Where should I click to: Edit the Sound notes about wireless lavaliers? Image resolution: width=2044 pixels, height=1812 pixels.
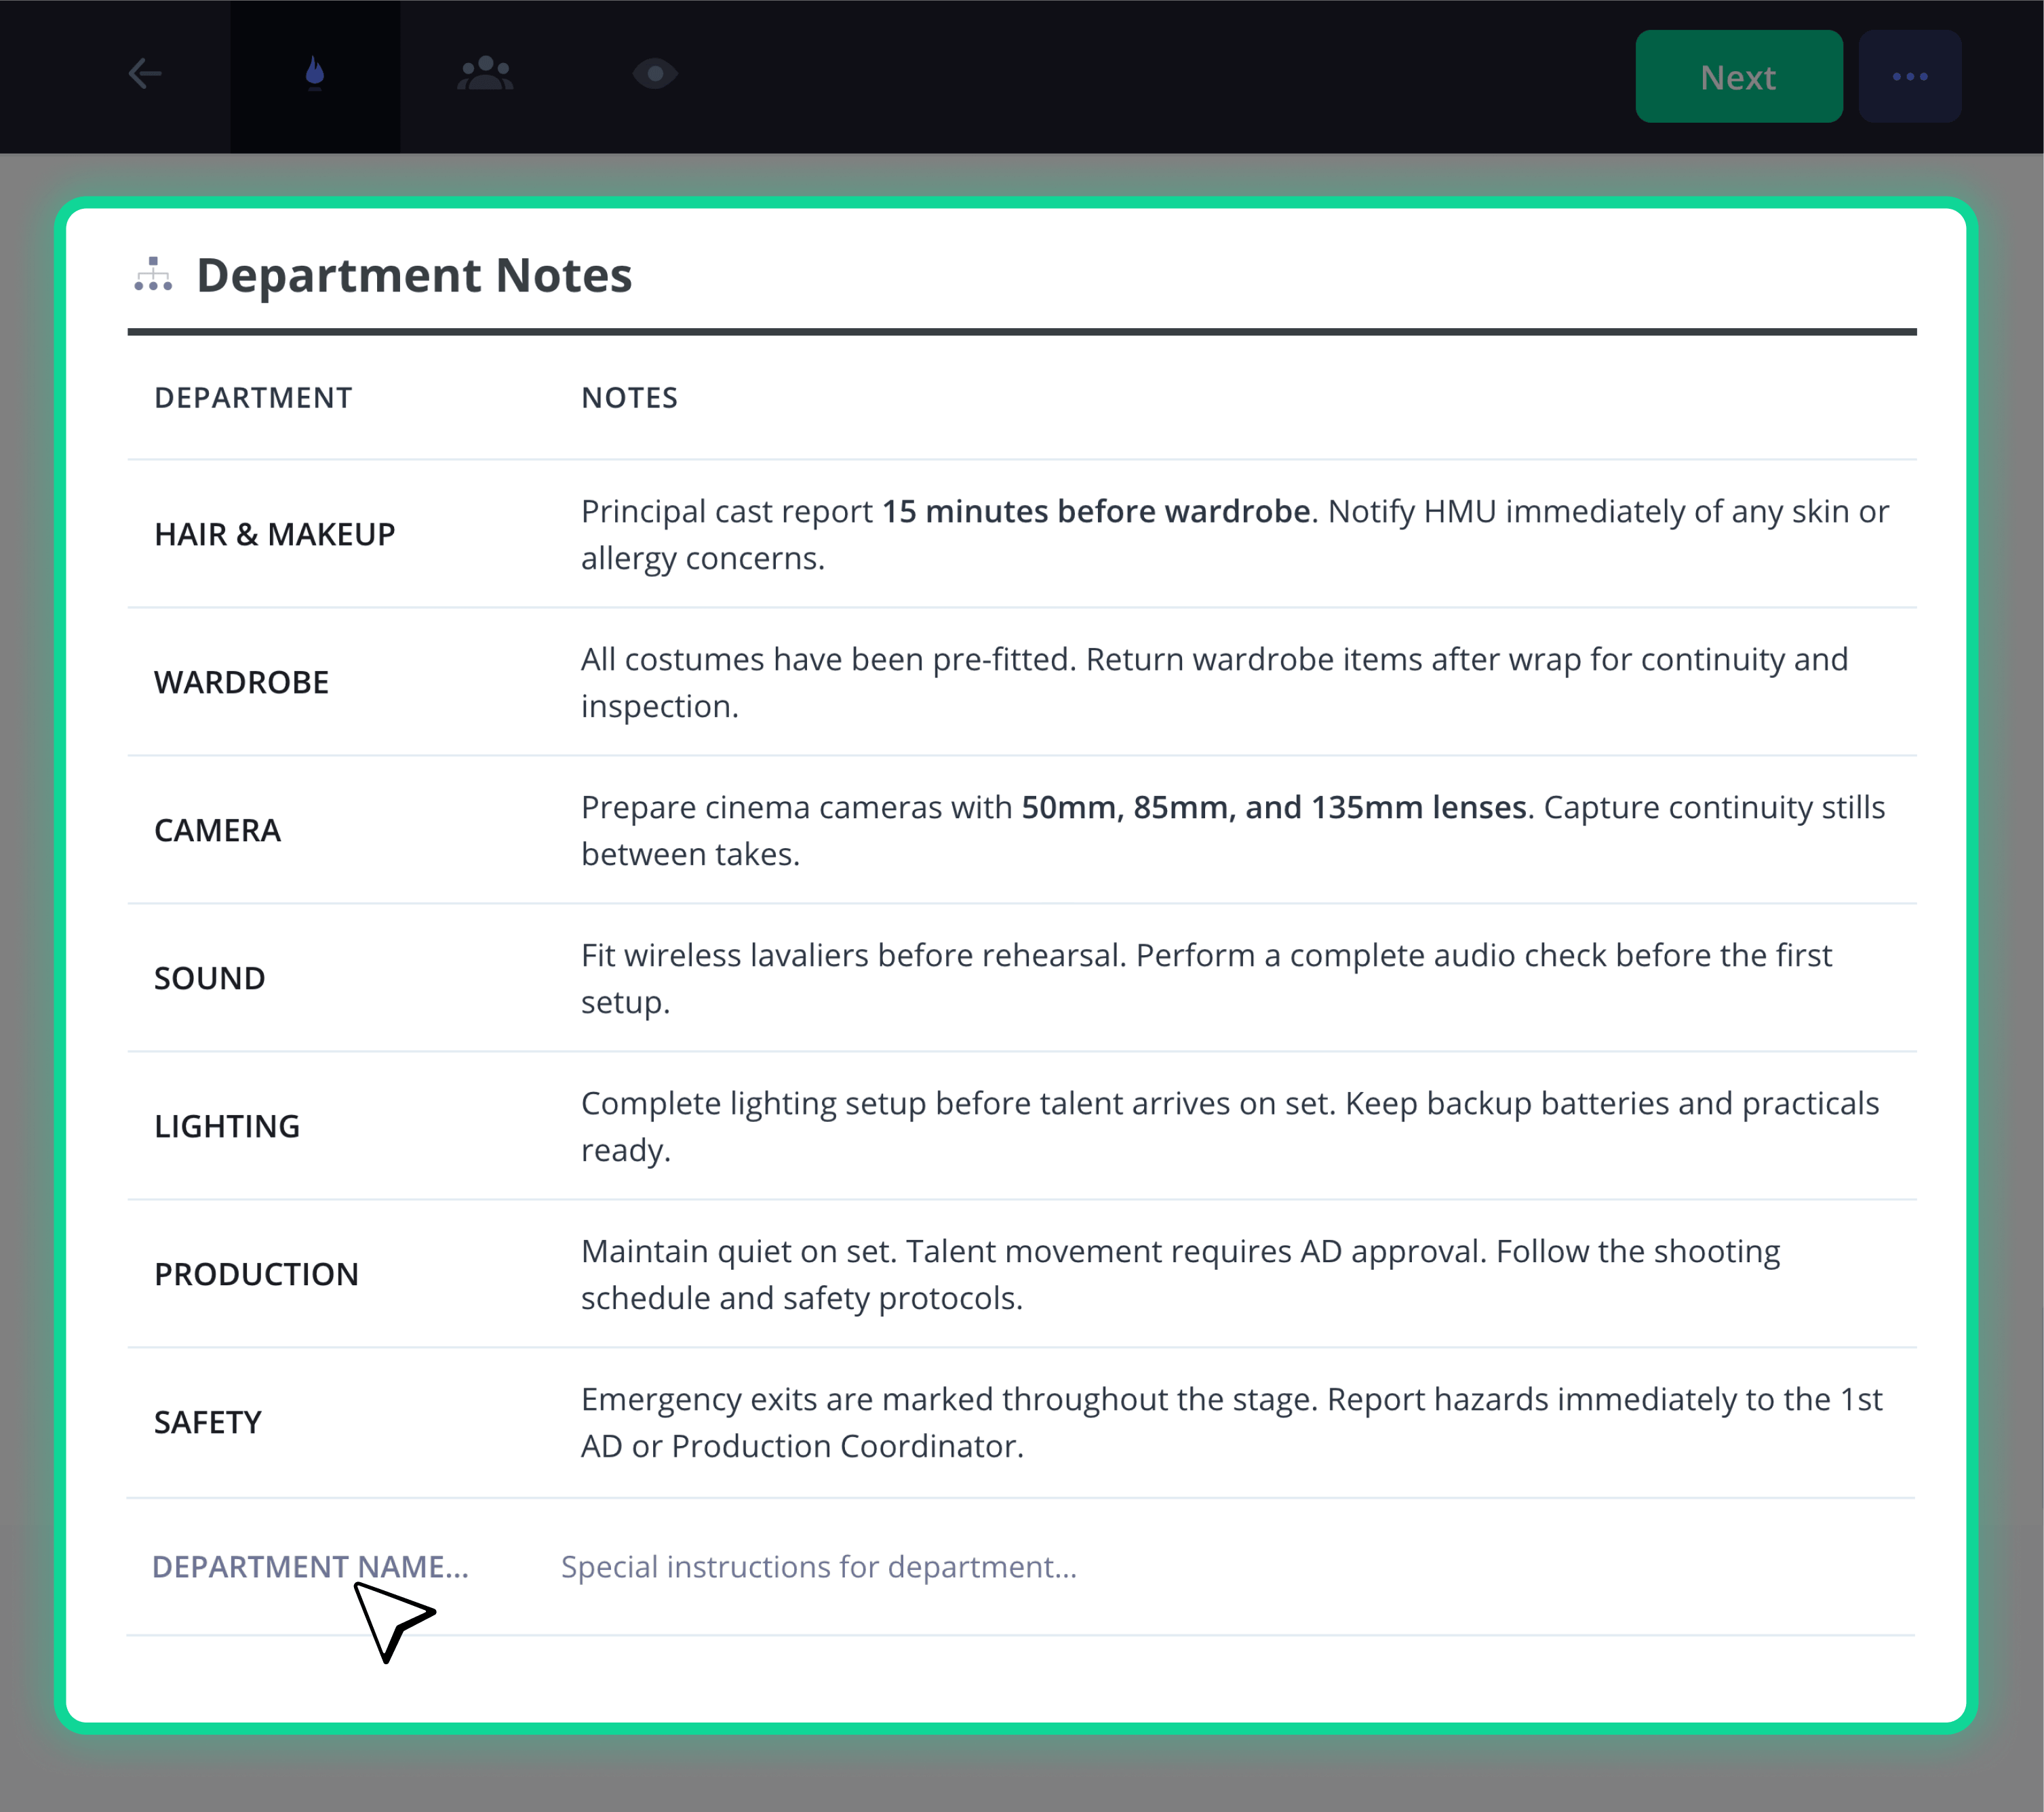1206,978
